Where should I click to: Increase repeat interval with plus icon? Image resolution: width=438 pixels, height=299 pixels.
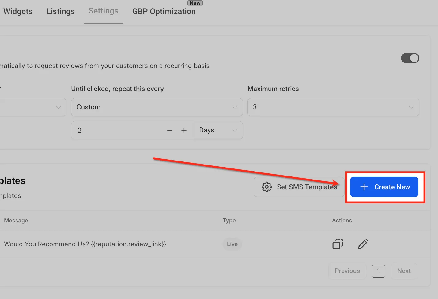(184, 130)
